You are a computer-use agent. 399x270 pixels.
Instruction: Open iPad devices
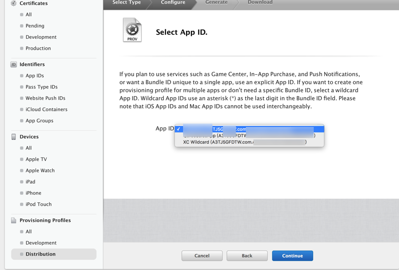[30, 182]
